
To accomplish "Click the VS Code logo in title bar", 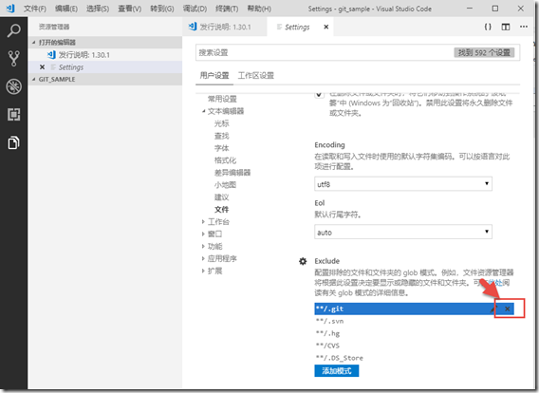I will (10, 9).
